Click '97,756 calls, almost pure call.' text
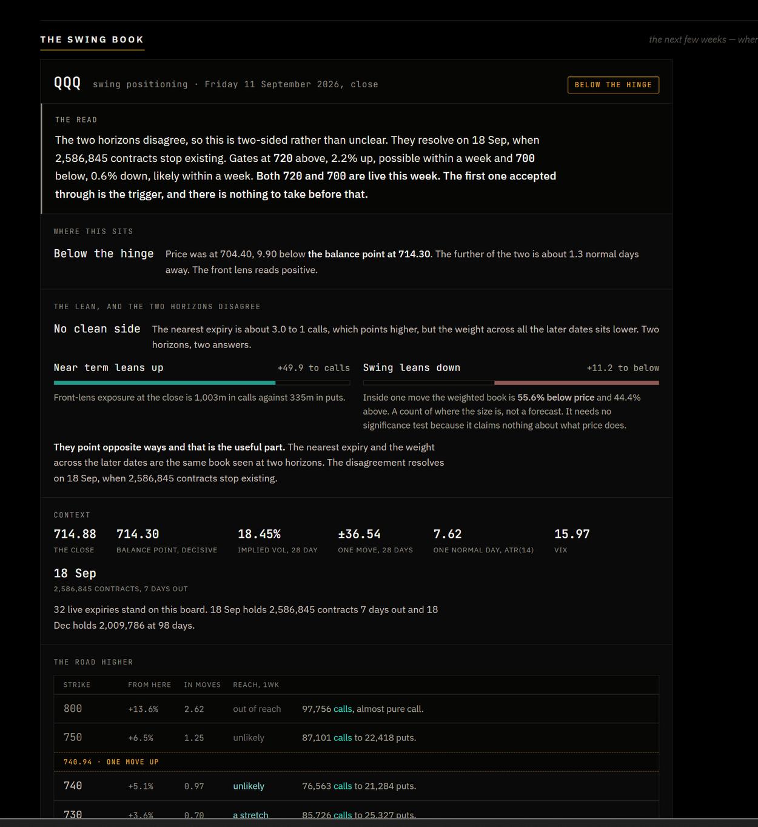 (363, 709)
